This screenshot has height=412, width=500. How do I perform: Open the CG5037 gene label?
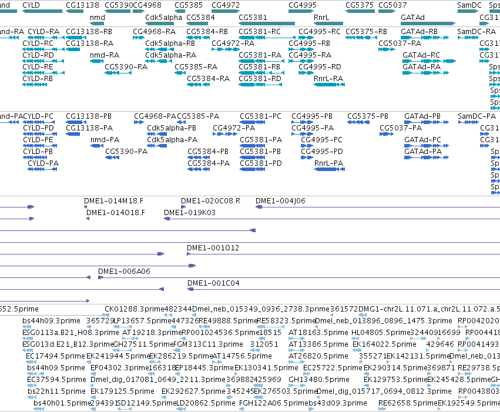(392, 5)
